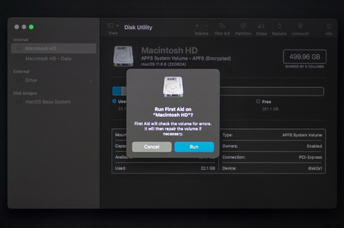Click the First Aid toolbar icon
The height and width of the screenshot is (228, 344).
(222, 26)
